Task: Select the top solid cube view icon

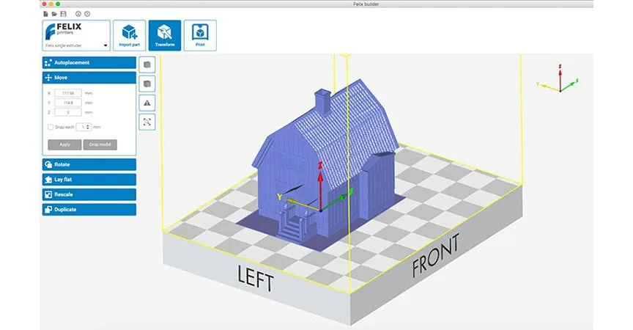Action: (x=147, y=65)
